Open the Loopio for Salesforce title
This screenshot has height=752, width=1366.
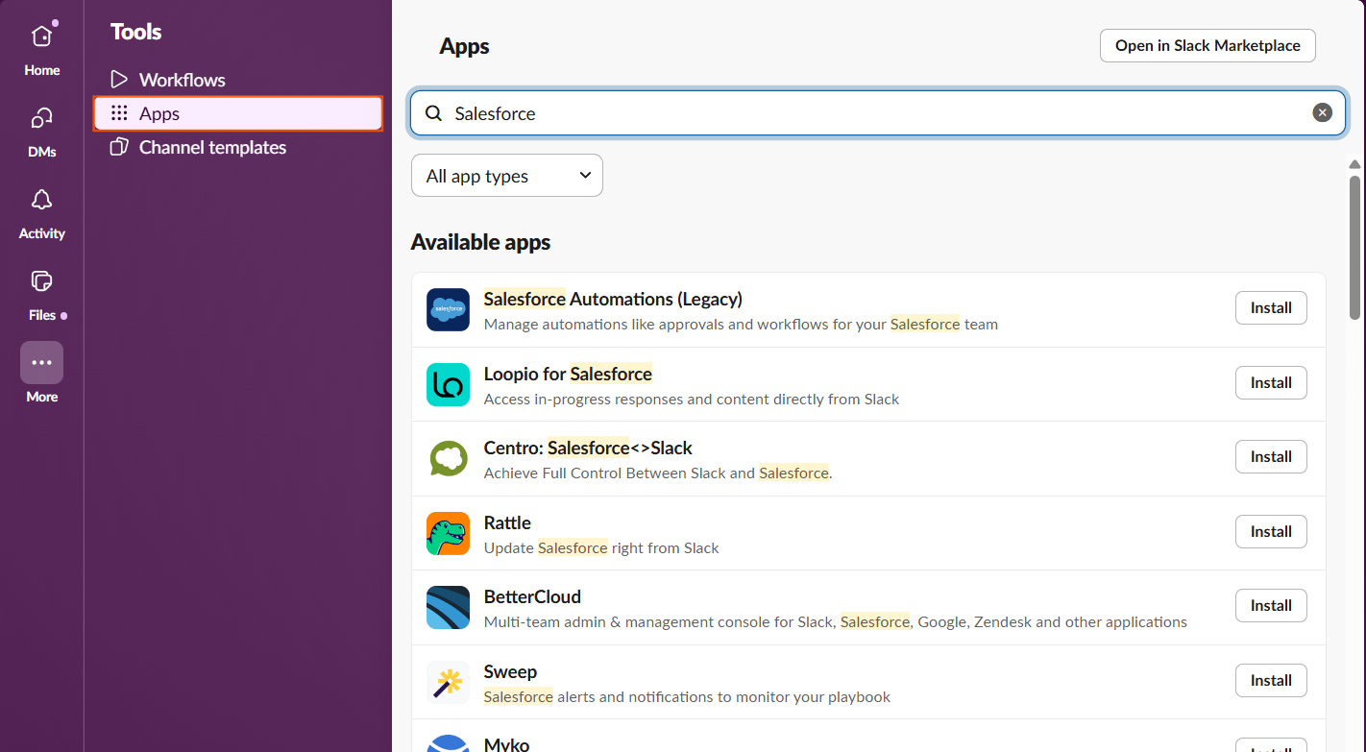click(x=568, y=374)
